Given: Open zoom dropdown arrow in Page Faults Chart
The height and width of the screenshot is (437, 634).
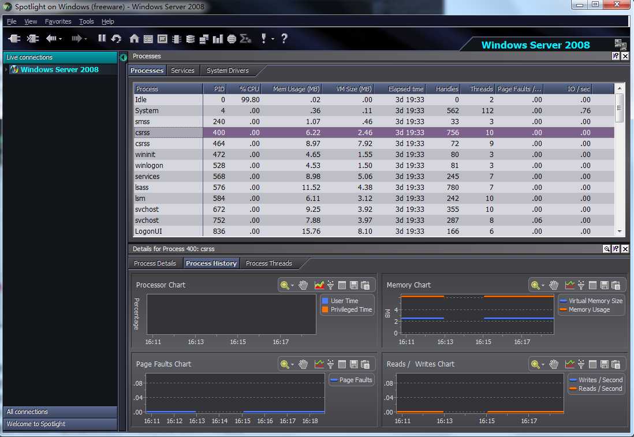Looking at the screenshot, I should [292, 365].
